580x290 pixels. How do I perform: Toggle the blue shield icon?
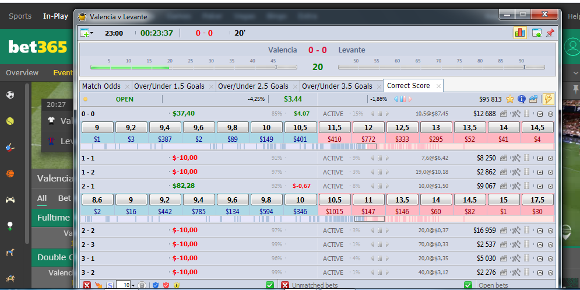(x=156, y=285)
